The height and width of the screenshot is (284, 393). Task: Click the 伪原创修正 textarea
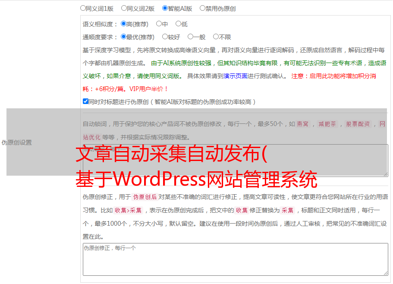(236, 259)
